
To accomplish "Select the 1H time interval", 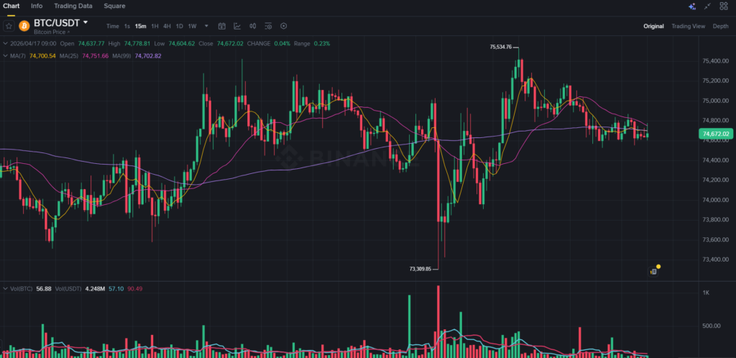I will (x=155, y=27).
